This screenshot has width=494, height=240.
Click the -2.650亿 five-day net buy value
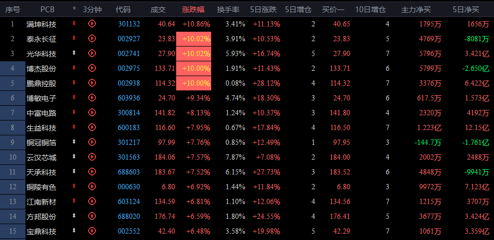coord(476,68)
